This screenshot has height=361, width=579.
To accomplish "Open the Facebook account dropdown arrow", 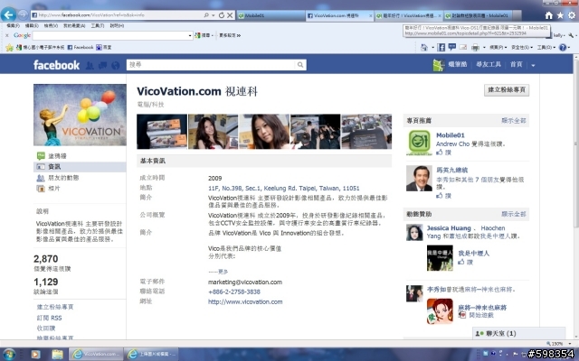I will coord(533,65).
